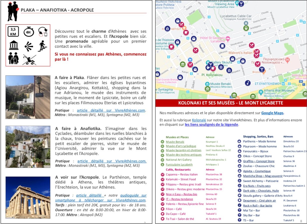Click the headphones audioguide icon
Screen dimensions: 307x224
[x=43, y=32]
